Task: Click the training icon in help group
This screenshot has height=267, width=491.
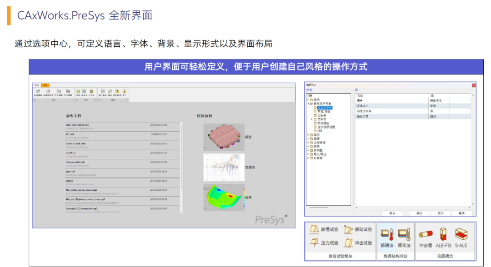Action: (110, 91)
